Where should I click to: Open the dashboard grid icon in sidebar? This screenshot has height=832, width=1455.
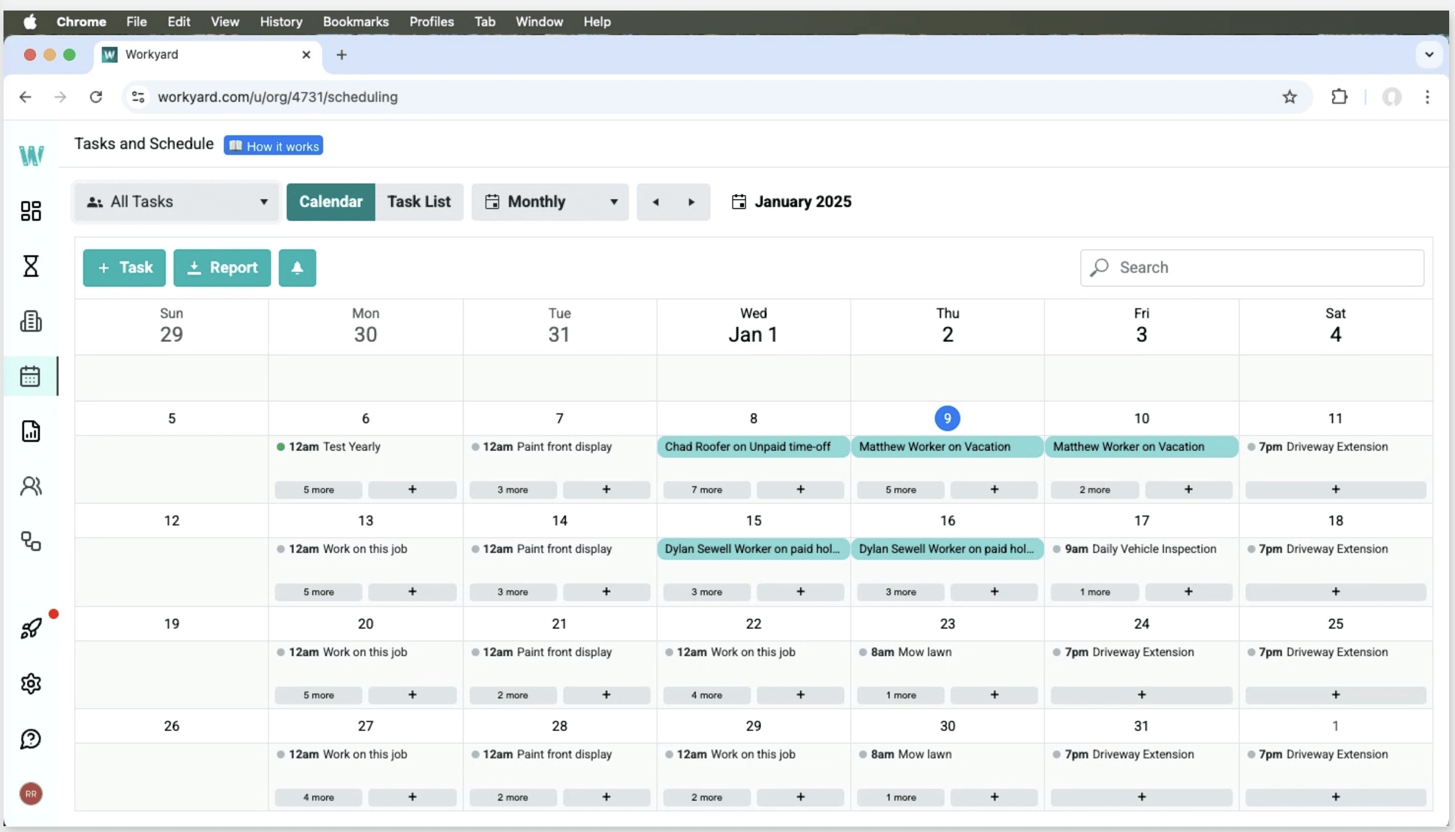tap(31, 211)
